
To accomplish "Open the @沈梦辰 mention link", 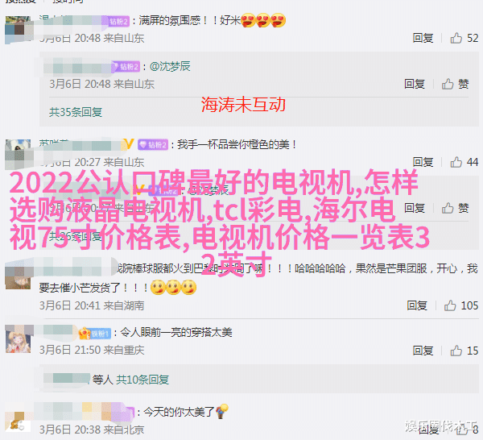I will [170, 66].
